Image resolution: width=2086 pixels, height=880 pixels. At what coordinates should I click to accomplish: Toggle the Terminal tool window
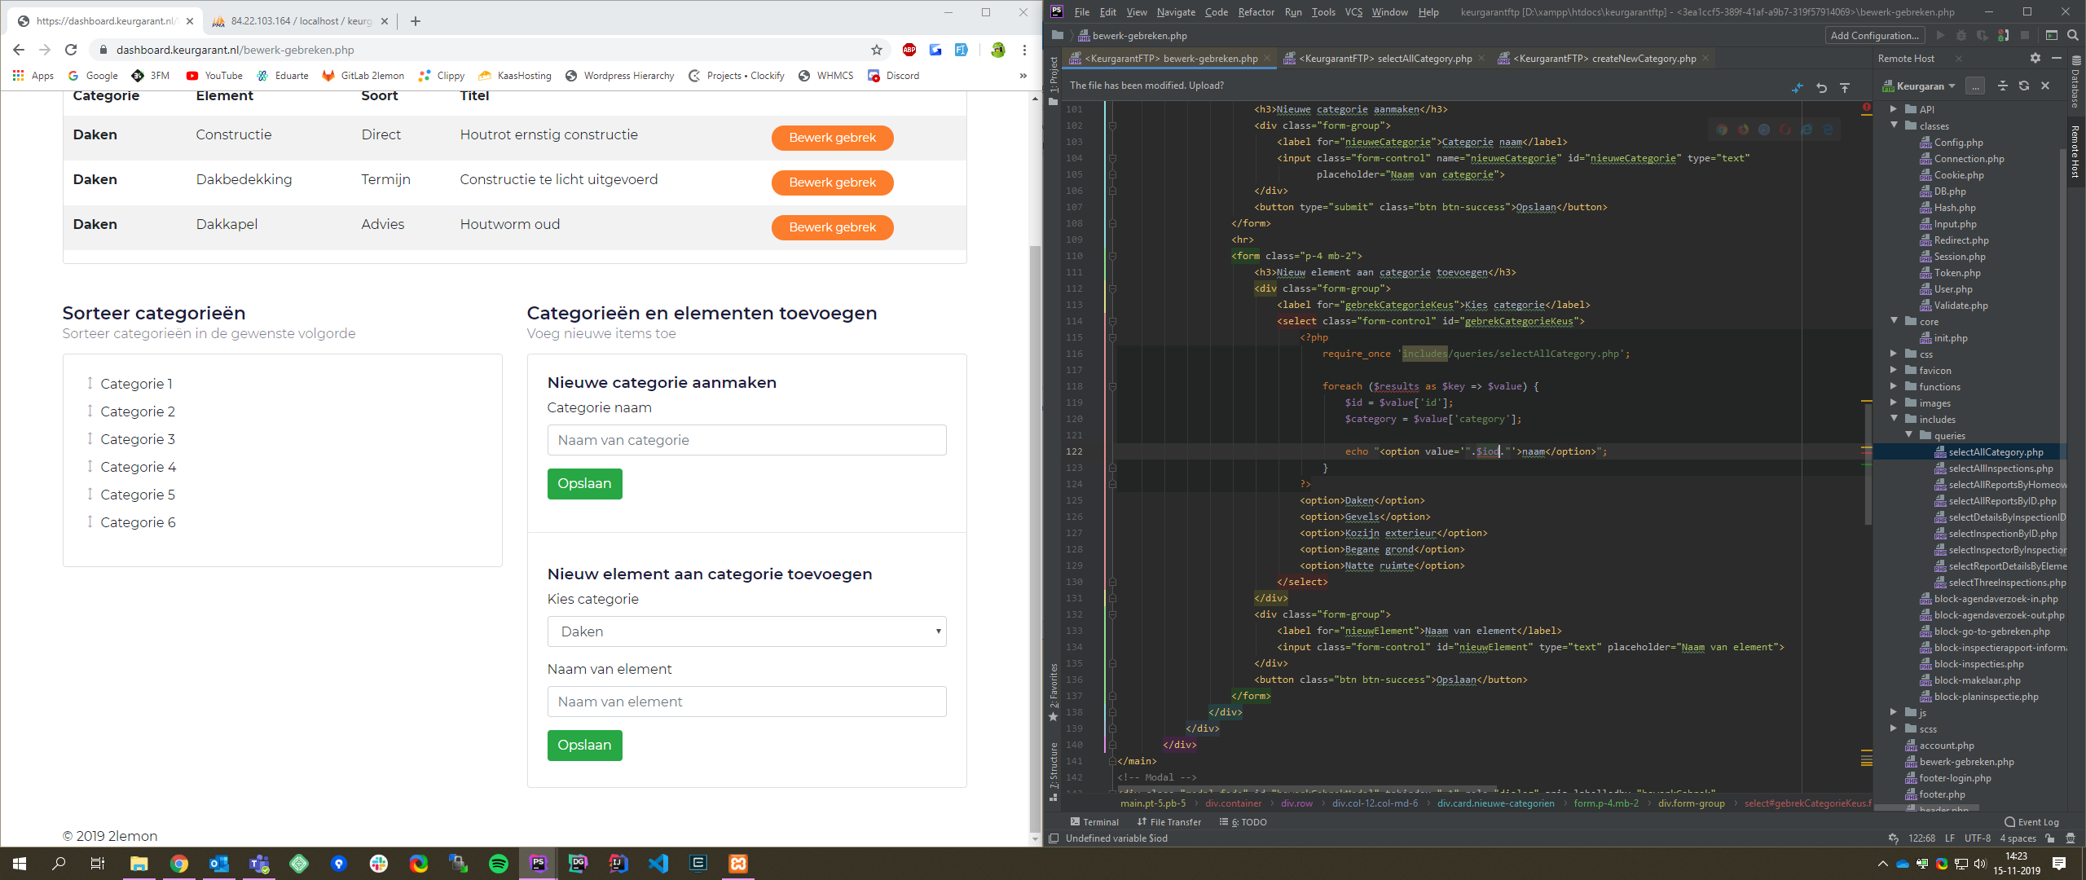pos(1094,821)
